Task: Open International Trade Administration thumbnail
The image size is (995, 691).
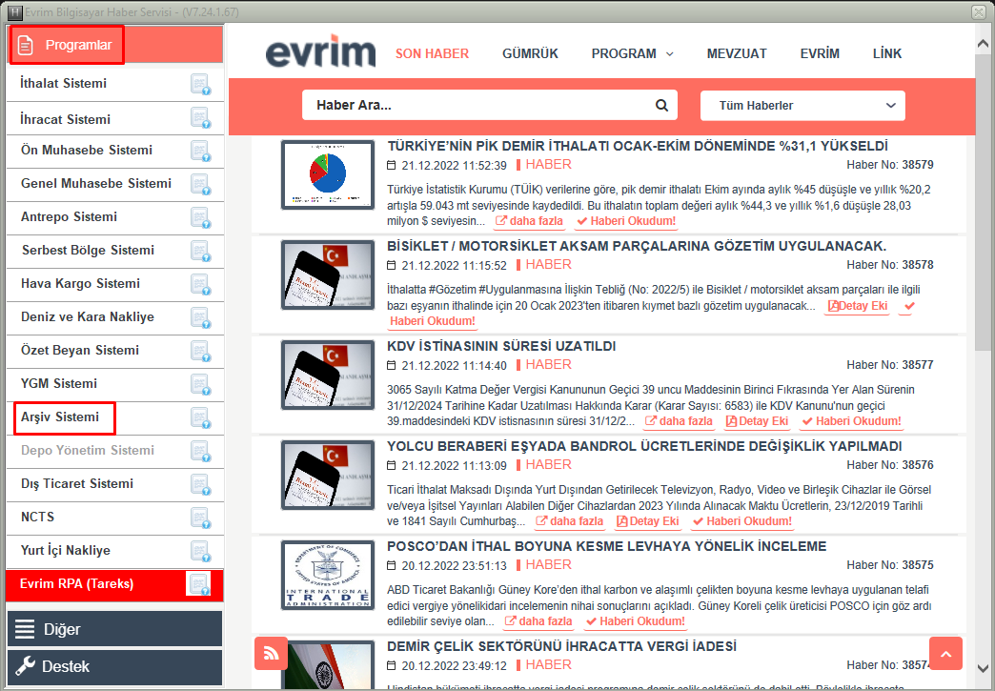Action: click(x=328, y=576)
